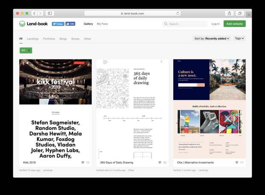Remove the Art tag filter

click(29, 50)
